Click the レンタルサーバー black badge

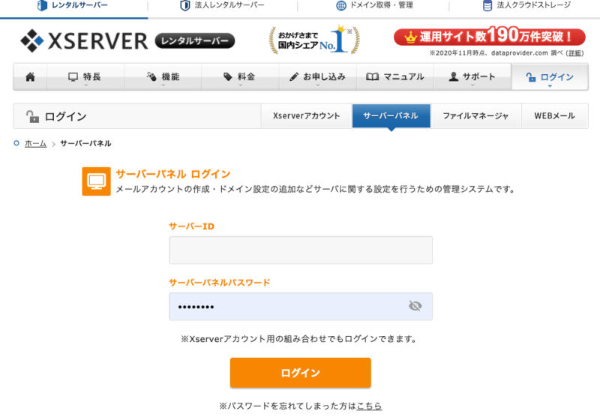pos(195,41)
